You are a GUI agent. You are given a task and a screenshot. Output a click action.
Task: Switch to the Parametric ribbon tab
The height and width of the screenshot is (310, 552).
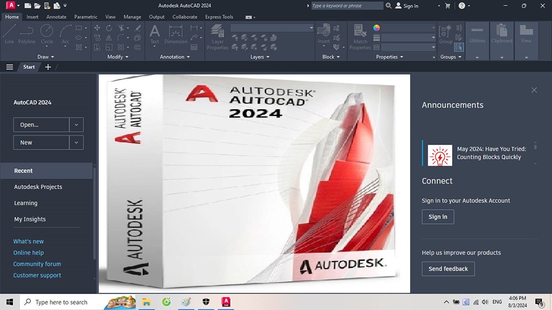[86, 17]
